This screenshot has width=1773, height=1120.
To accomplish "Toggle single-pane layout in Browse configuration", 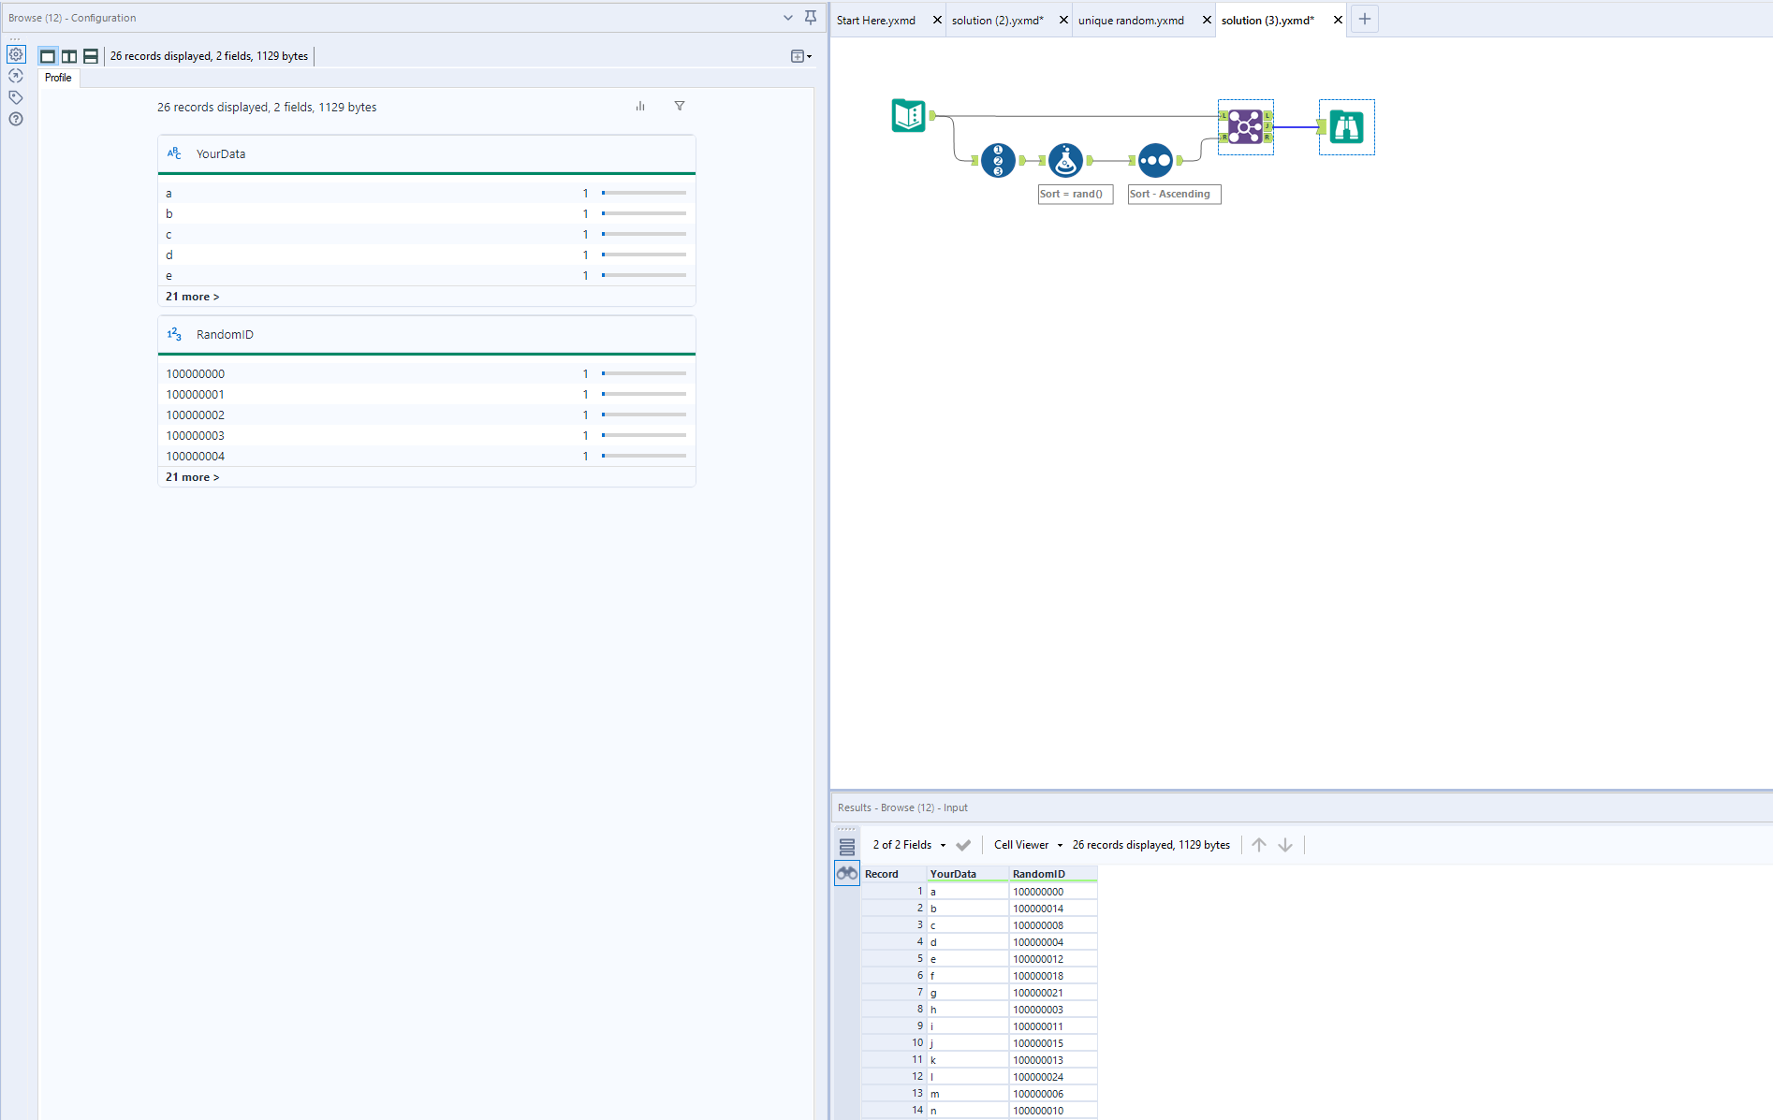I will (48, 55).
